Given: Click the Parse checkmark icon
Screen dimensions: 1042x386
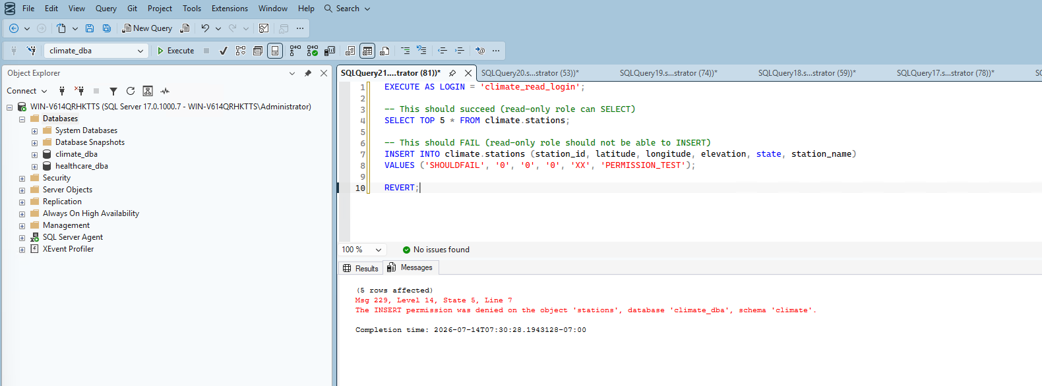Looking at the screenshot, I should (x=224, y=51).
